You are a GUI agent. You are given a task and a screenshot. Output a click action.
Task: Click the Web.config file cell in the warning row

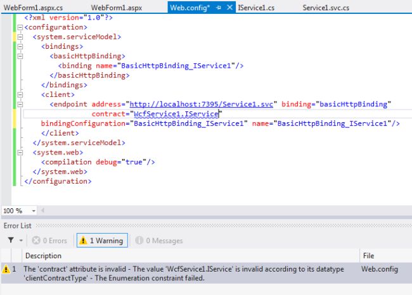coord(380,269)
